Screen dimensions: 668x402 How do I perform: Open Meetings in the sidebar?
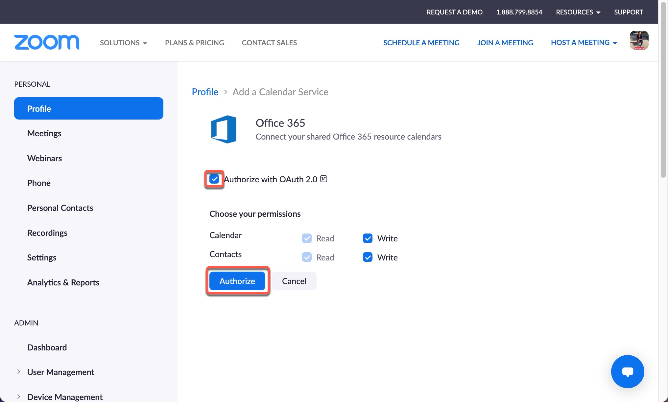point(44,133)
